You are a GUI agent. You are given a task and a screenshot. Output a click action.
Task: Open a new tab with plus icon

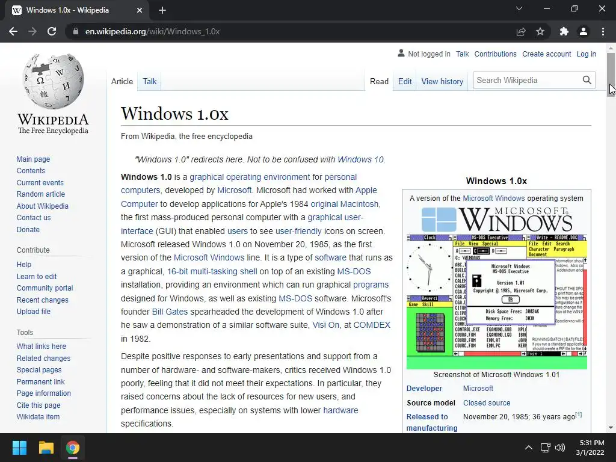[x=162, y=10]
